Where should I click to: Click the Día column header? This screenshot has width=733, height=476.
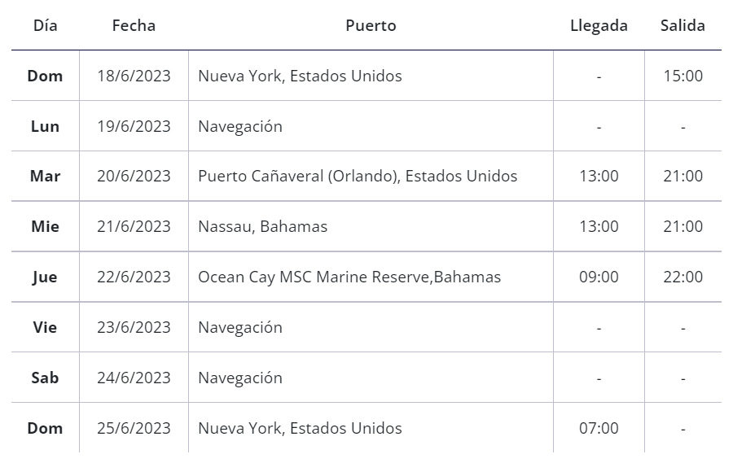coord(46,25)
